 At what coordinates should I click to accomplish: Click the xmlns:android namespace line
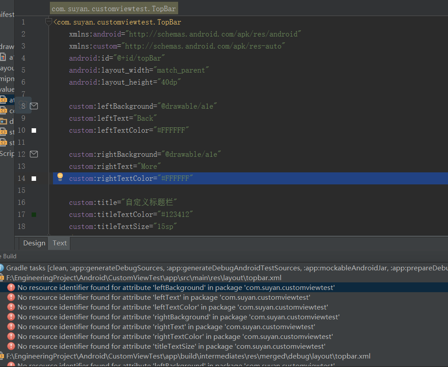click(x=185, y=34)
